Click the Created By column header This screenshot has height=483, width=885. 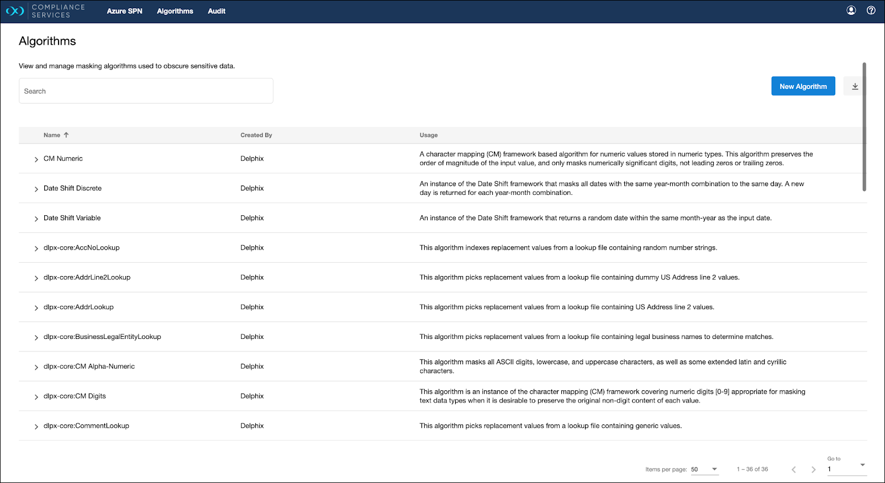256,135
